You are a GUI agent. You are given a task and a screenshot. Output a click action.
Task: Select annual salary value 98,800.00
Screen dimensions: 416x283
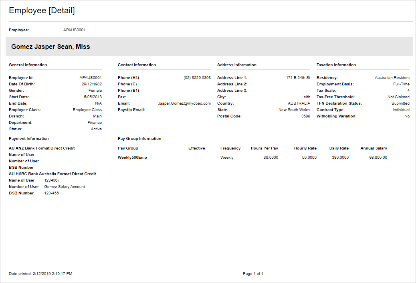(378, 158)
